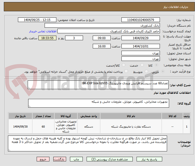Toggle the اسناد خزانه اسلامی payment checkbox

click(126, 71)
